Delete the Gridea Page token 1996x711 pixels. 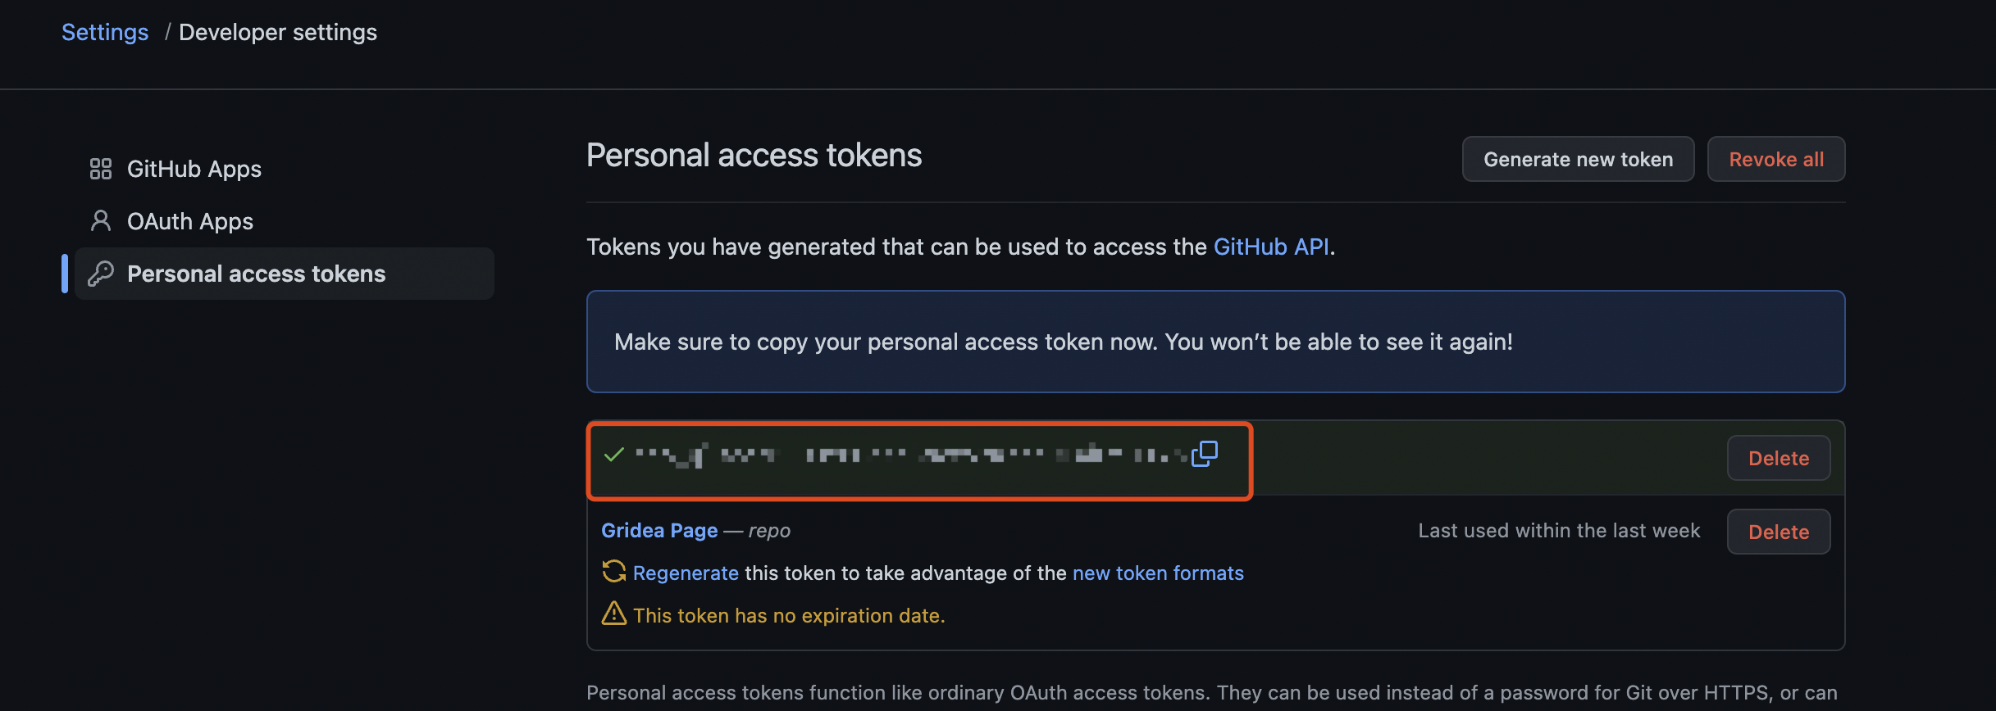[1778, 531]
